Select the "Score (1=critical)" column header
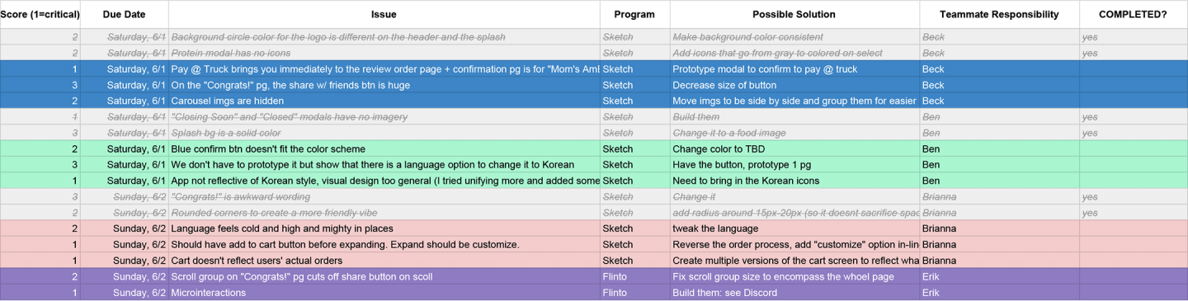Screen dimensions: 1188x301 tap(40, 14)
